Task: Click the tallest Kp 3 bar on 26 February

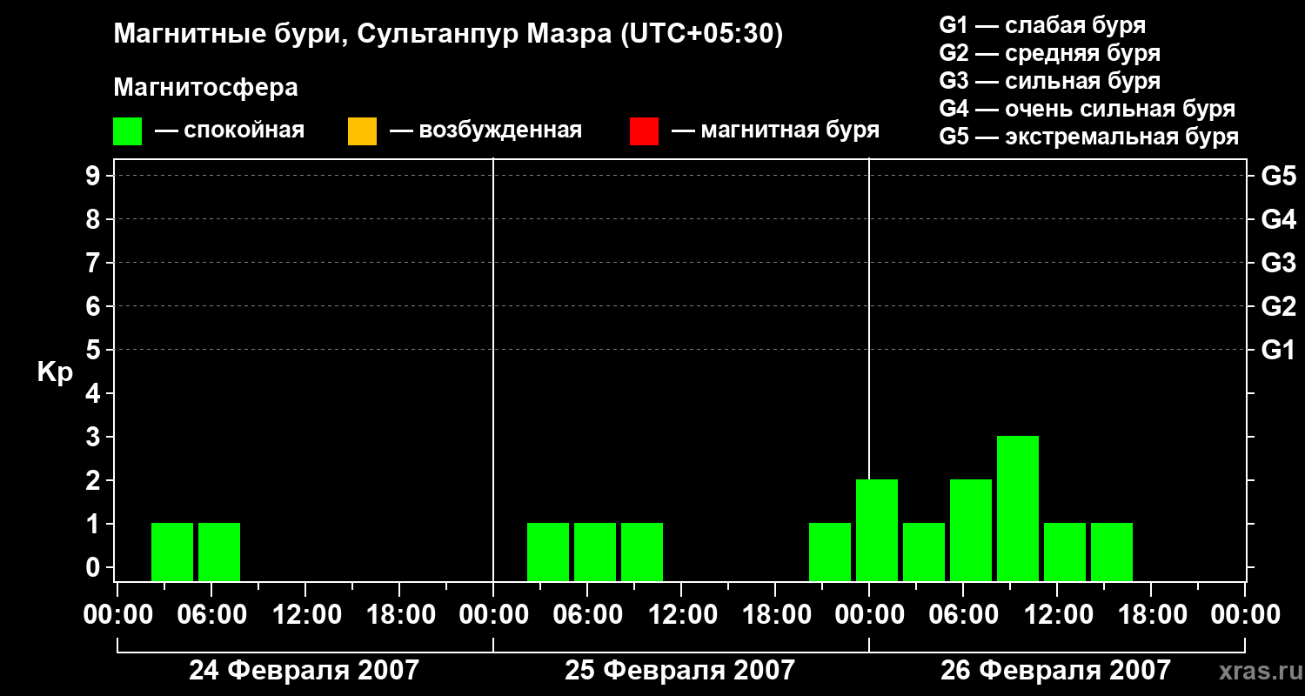Action: click(1018, 508)
